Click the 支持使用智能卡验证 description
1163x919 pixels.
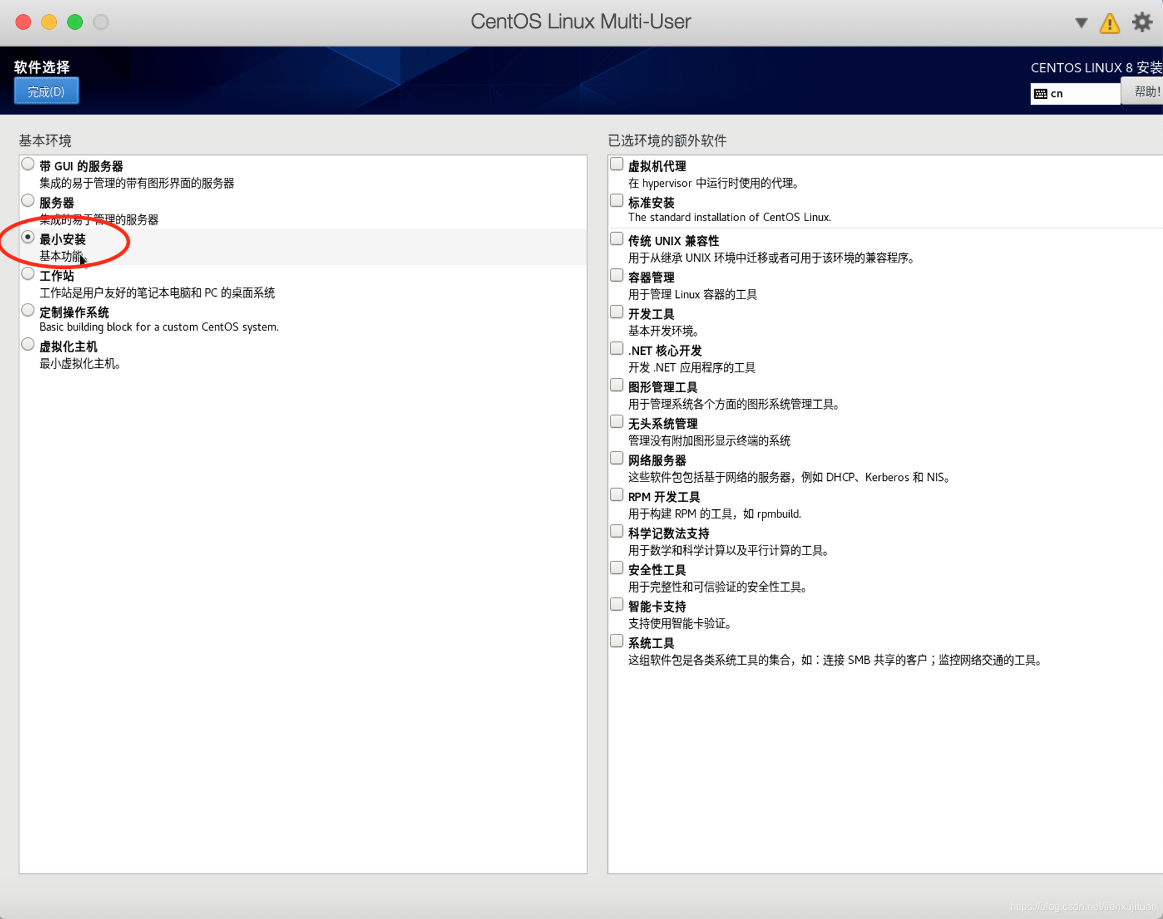pos(680,624)
